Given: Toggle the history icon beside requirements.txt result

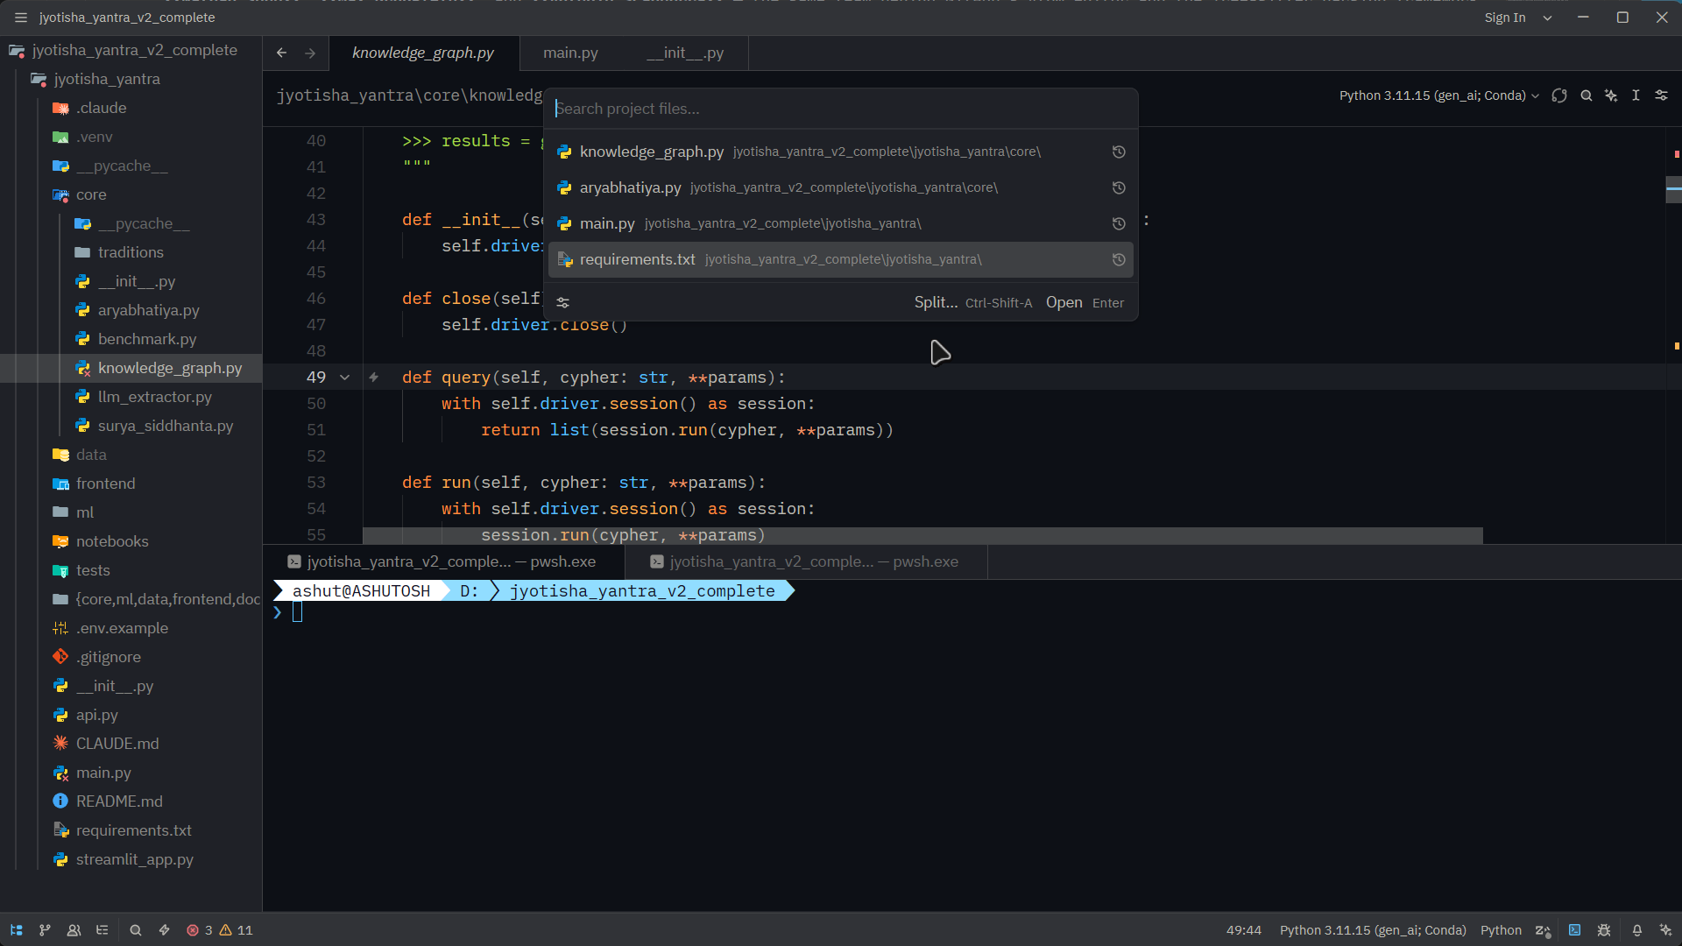Looking at the screenshot, I should 1119,260.
